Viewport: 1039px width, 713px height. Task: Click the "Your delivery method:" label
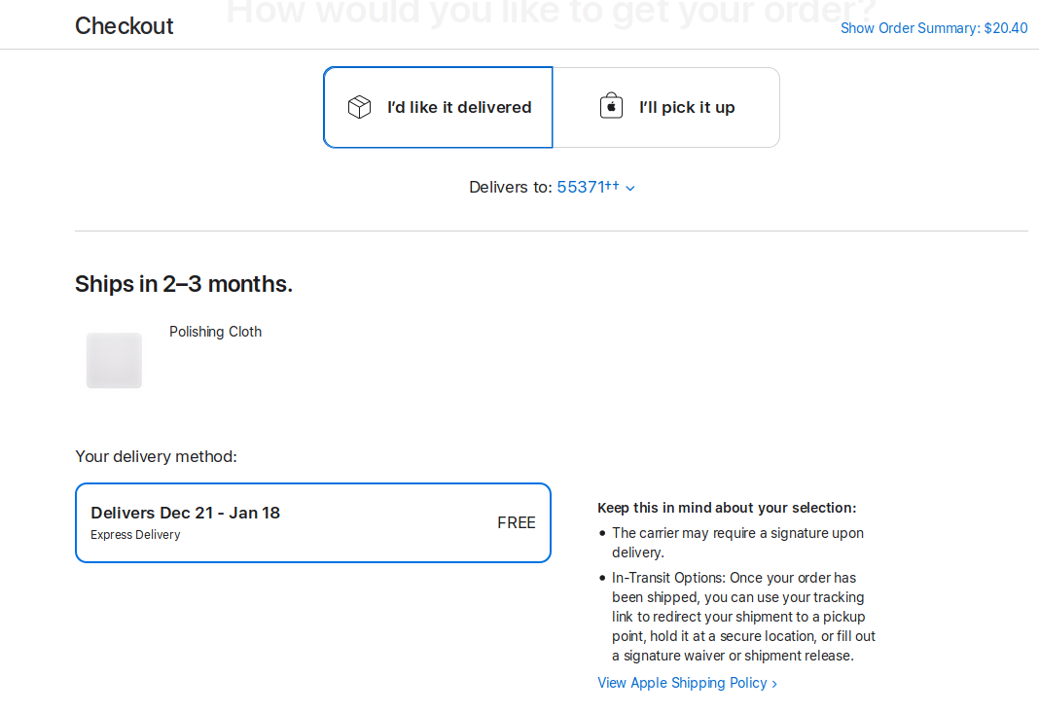point(156,456)
